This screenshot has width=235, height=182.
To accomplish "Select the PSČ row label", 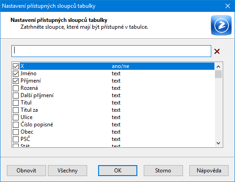I will [x=26, y=139].
